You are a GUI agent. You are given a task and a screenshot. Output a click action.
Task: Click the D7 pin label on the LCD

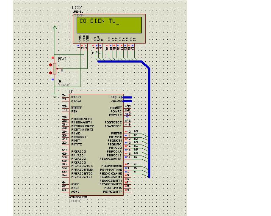pos(135,39)
